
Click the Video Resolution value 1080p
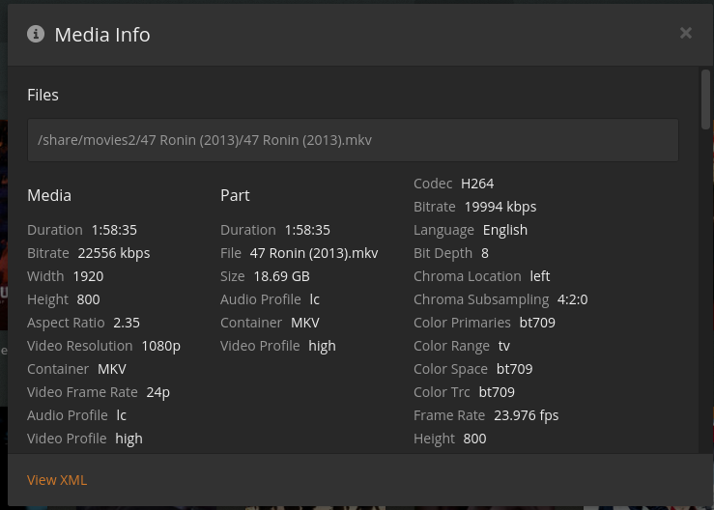pos(160,346)
